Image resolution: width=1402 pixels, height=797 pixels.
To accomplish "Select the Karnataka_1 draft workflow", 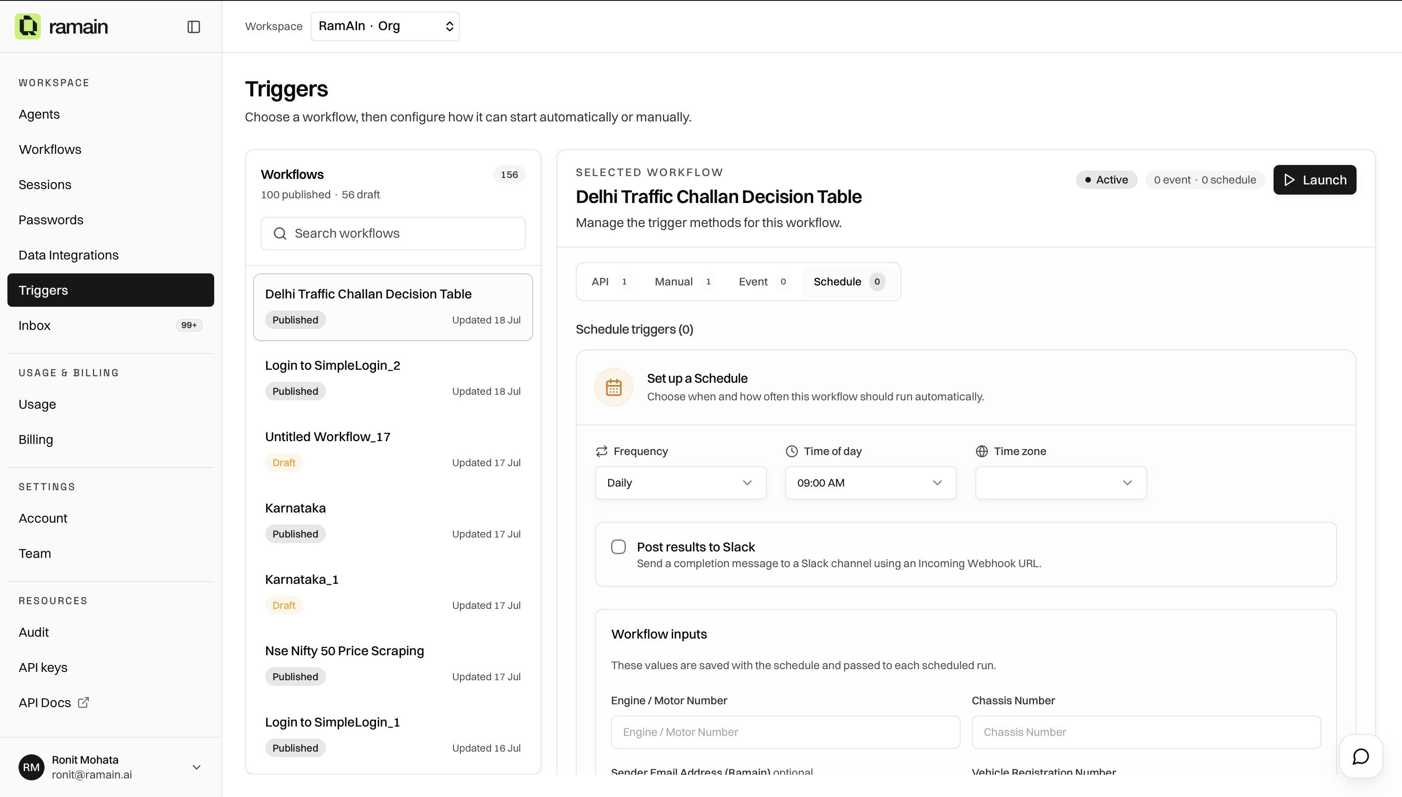I will pyautogui.click(x=393, y=592).
